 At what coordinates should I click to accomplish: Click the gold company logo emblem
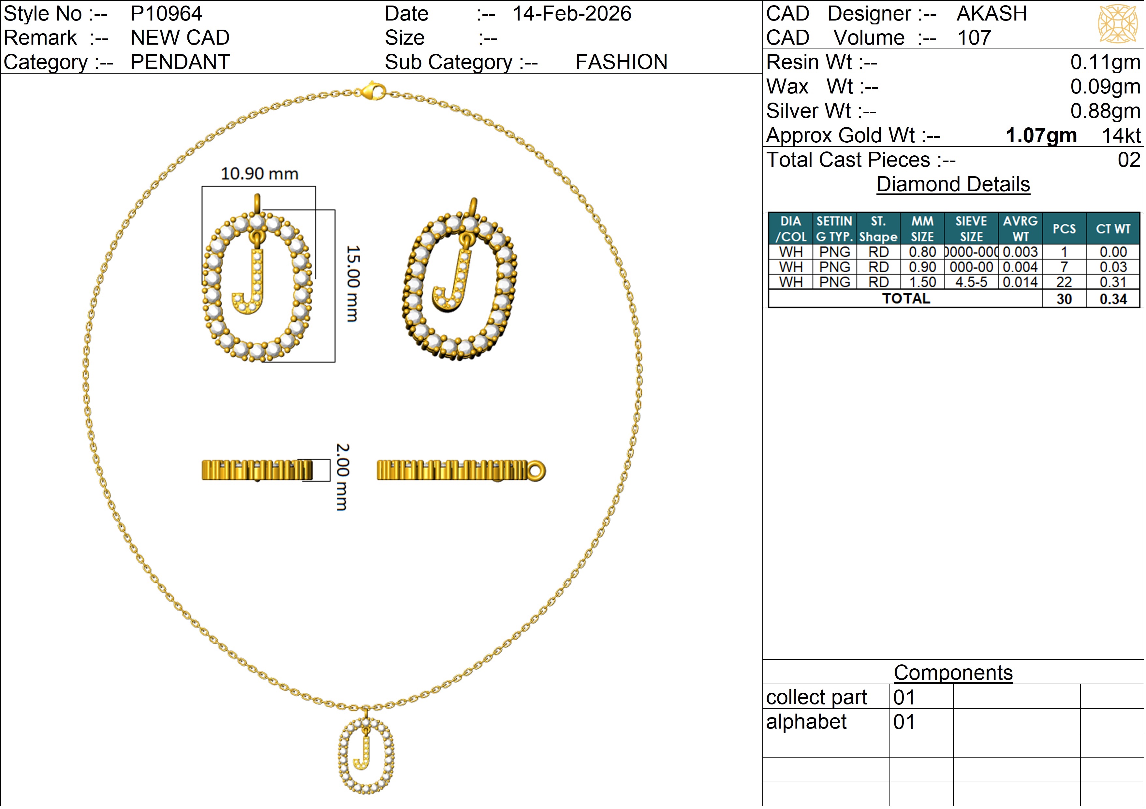click(x=1118, y=24)
